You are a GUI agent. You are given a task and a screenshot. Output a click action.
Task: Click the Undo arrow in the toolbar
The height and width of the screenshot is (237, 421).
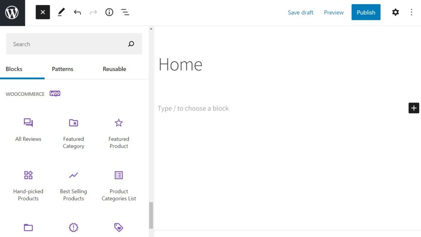click(x=77, y=12)
